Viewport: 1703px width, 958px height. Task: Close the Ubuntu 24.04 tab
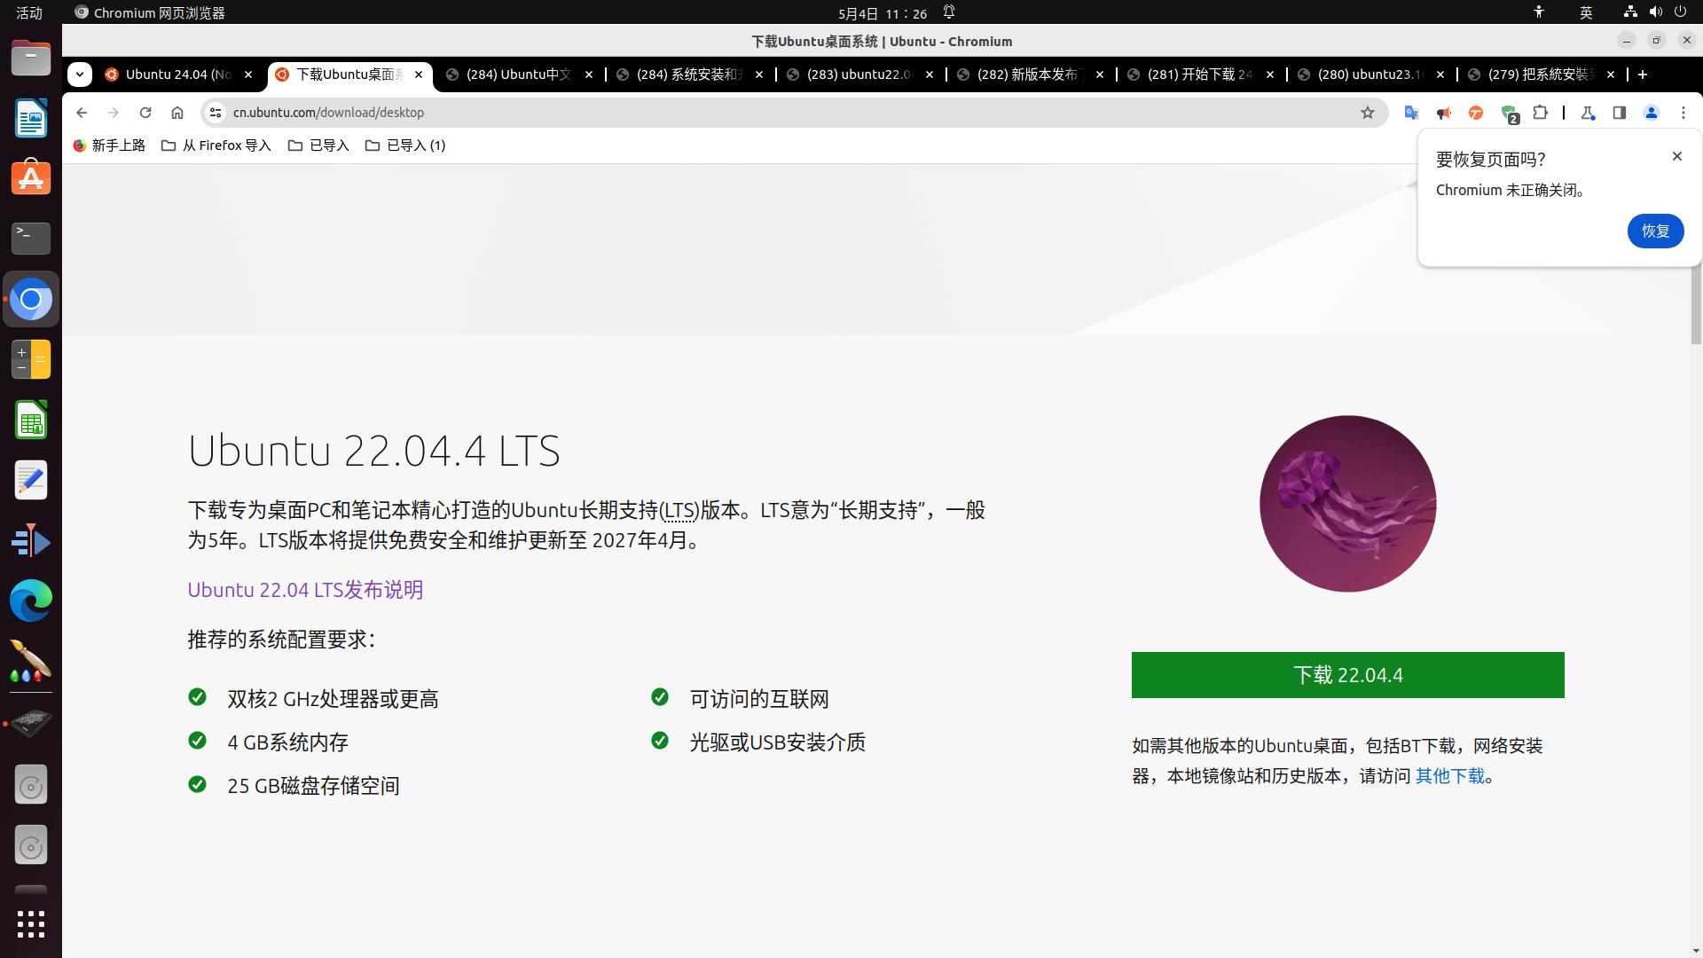(x=248, y=75)
